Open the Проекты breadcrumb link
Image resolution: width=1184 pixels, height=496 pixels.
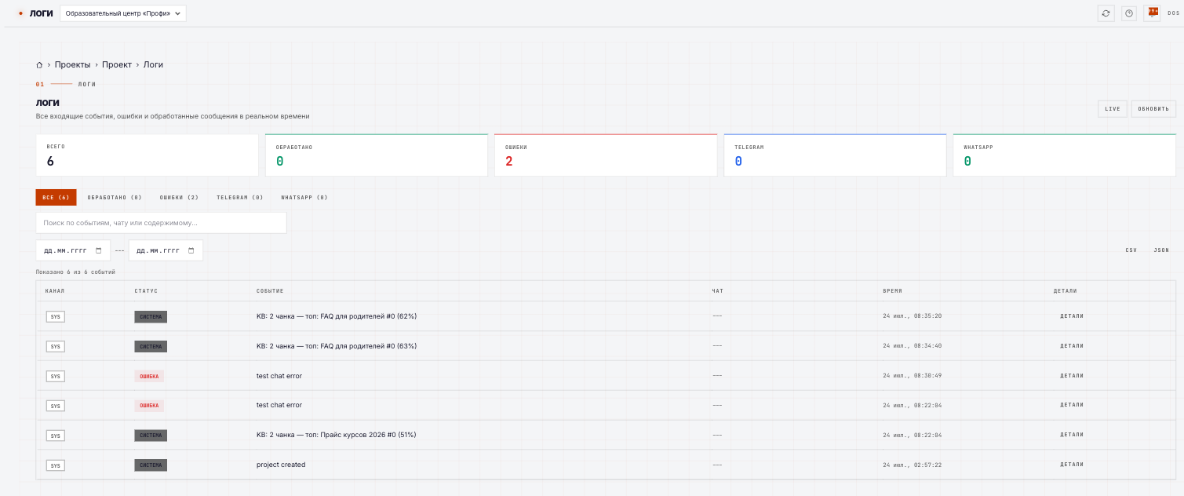coord(72,65)
